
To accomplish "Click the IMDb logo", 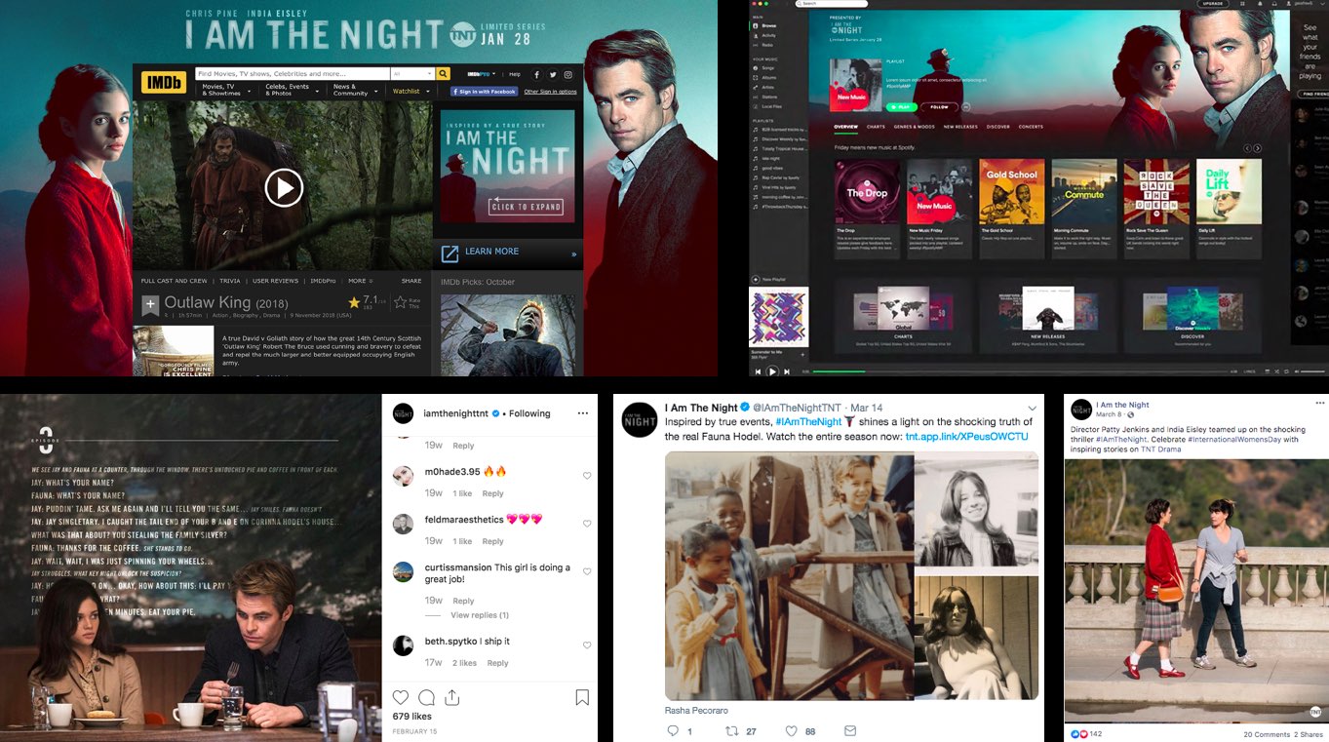I will (x=163, y=82).
